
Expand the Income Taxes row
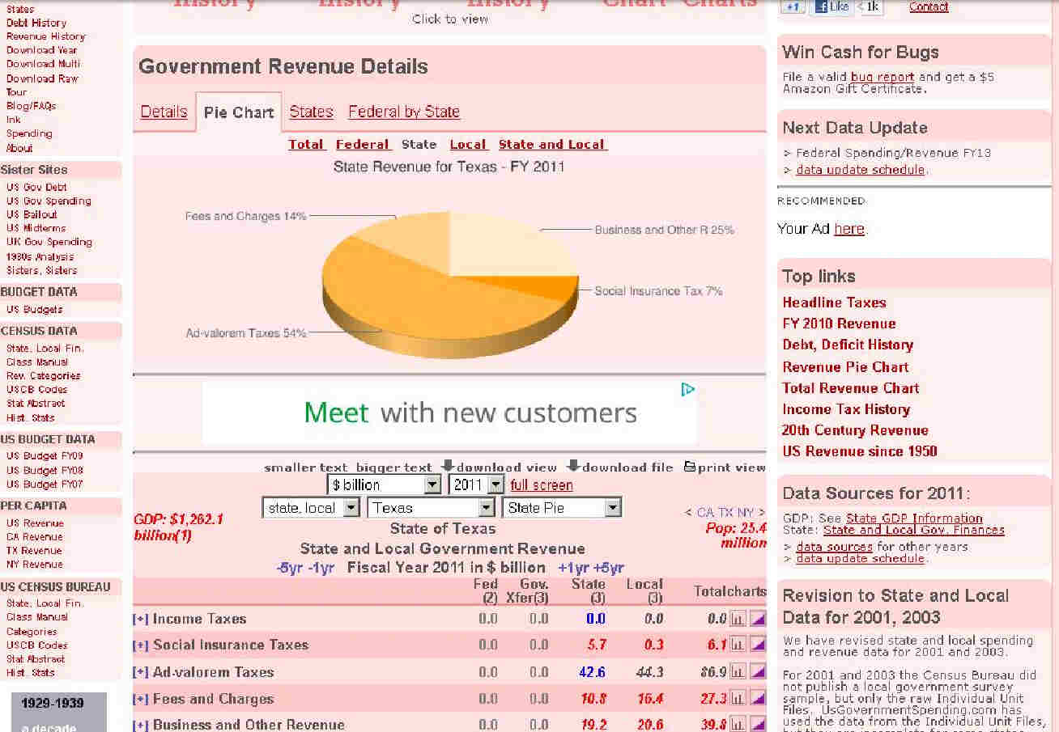[x=141, y=620]
